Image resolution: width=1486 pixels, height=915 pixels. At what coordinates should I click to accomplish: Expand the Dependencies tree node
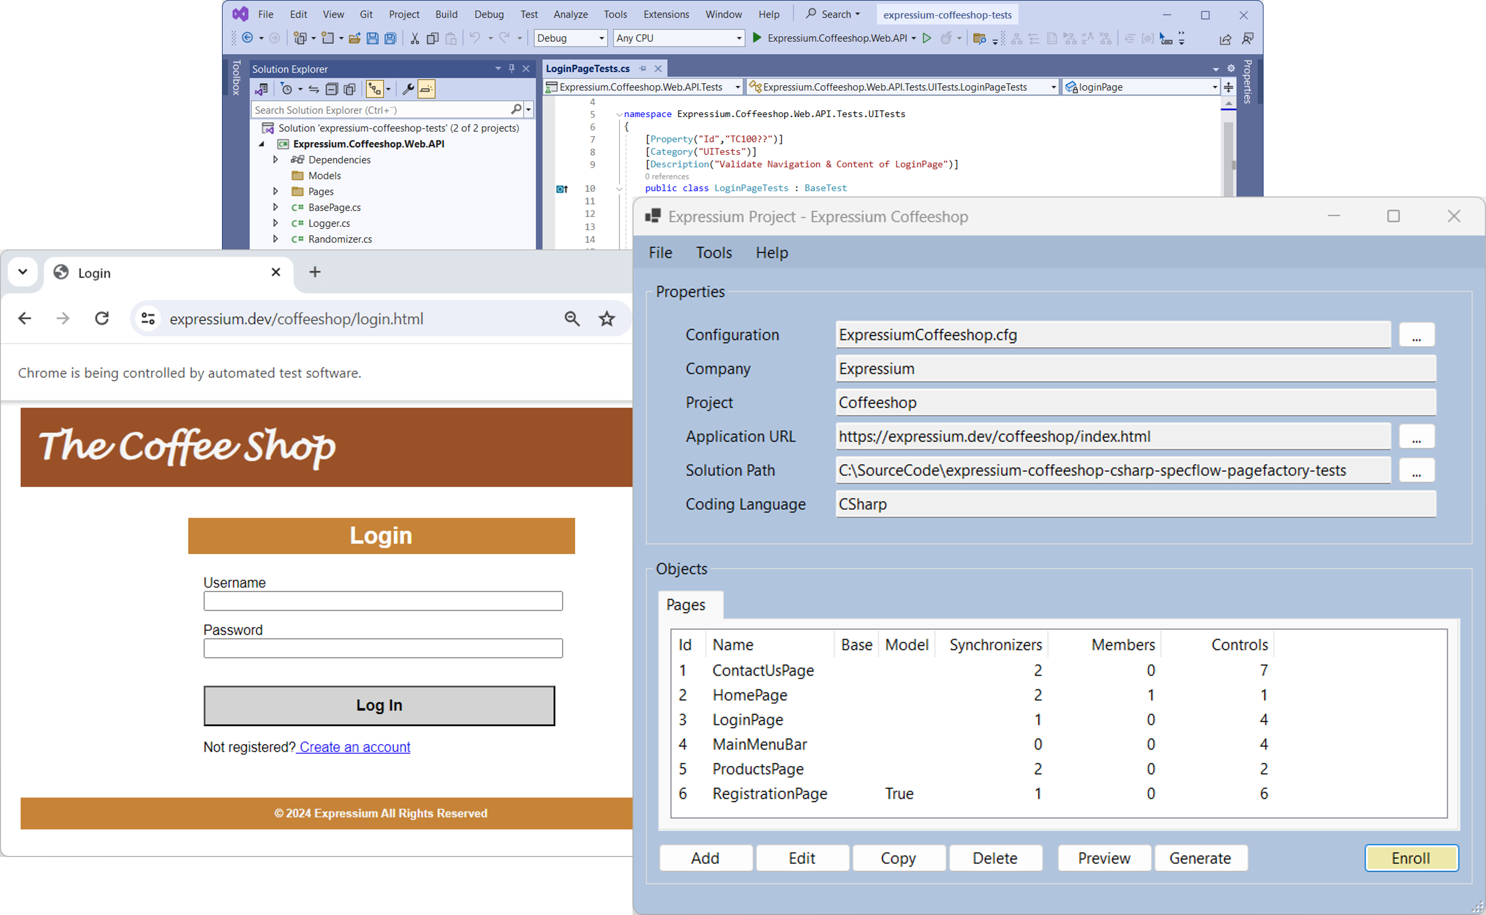point(275,160)
